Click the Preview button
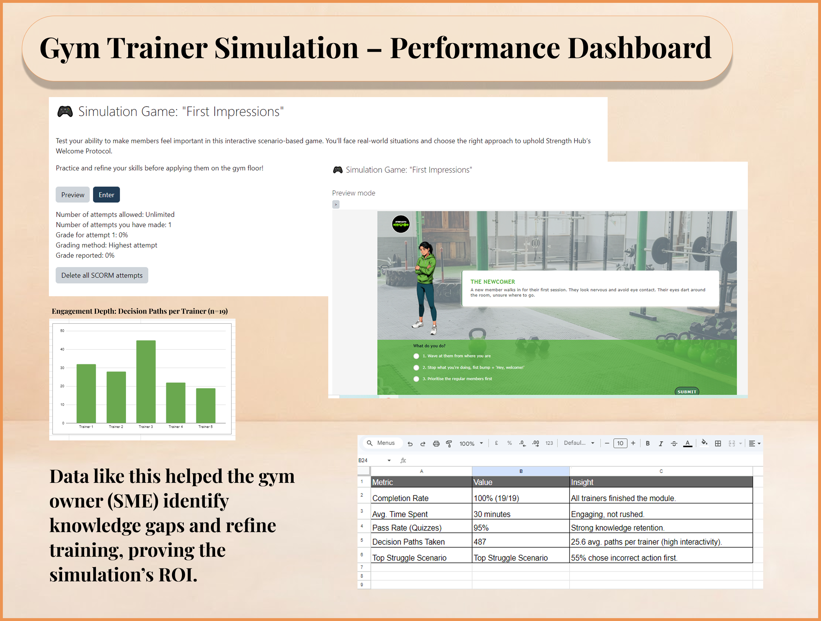This screenshot has width=821, height=621. pos(73,195)
